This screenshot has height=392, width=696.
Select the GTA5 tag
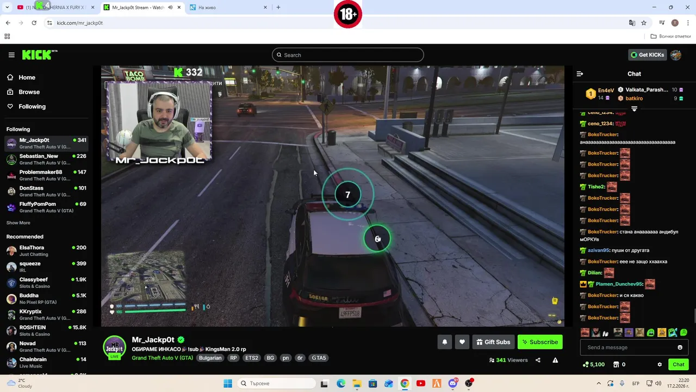pos(319,358)
